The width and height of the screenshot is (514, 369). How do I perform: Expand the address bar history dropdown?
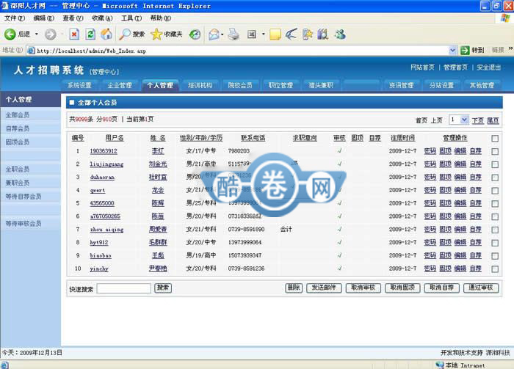(x=453, y=51)
